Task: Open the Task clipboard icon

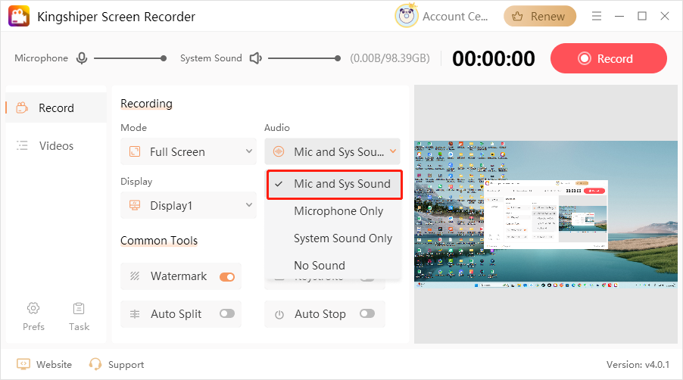Action: (x=79, y=308)
